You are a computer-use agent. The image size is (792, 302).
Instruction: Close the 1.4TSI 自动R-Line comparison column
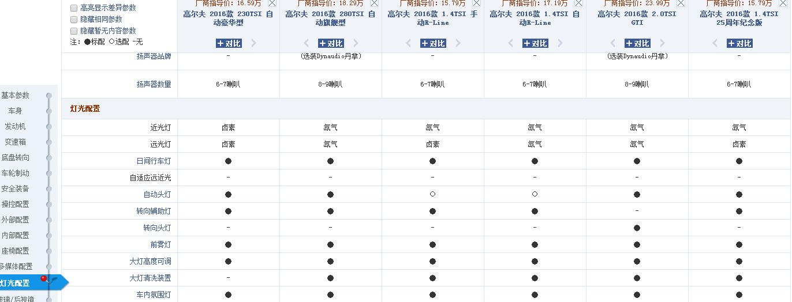[x=578, y=3]
